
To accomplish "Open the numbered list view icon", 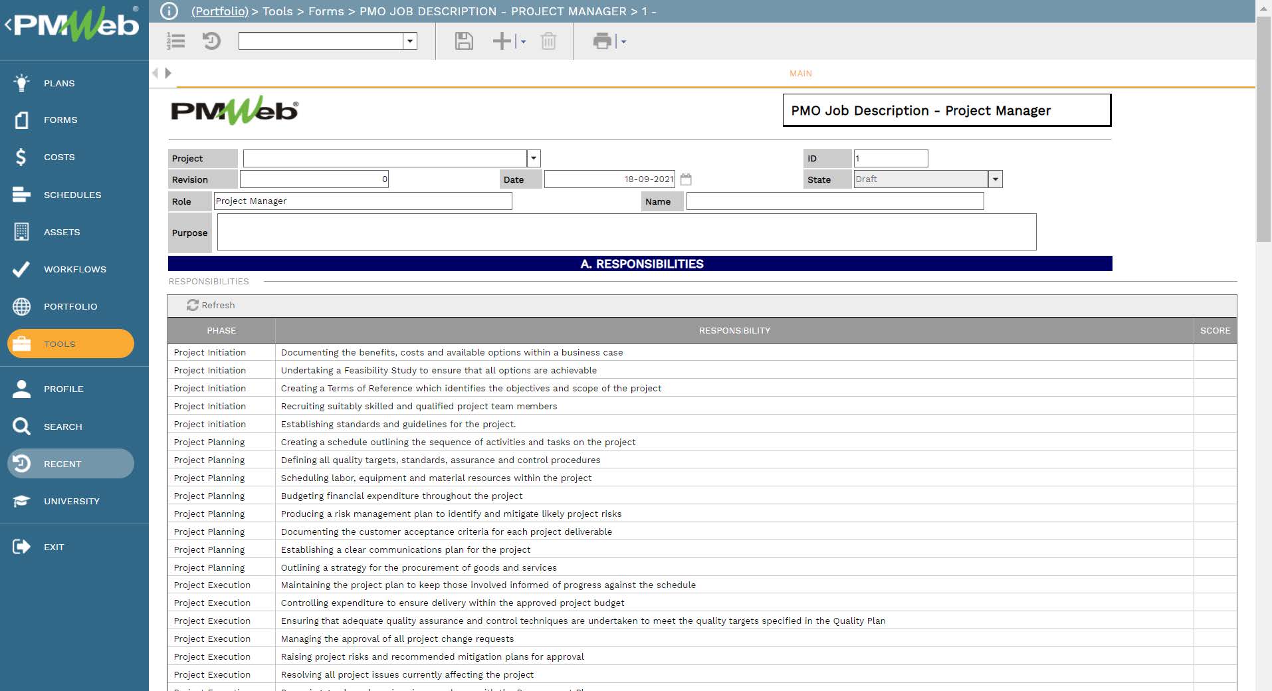I will pyautogui.click(x=175, y=41).
